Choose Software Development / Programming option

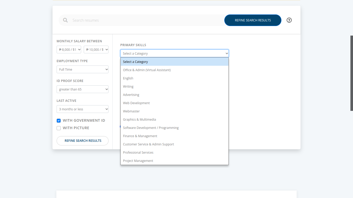(x=174, y=128)
